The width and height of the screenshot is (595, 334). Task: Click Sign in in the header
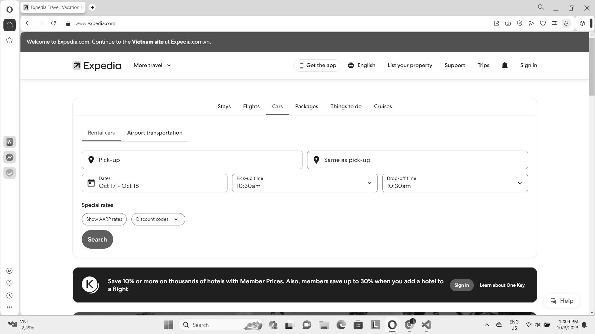pyautogui.click(x=528, y=66)
